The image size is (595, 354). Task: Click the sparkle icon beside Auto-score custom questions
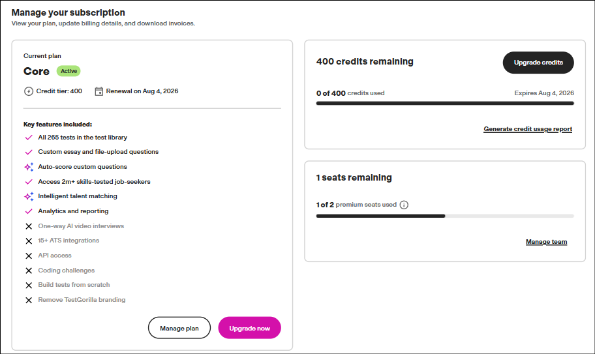(29, 167)
